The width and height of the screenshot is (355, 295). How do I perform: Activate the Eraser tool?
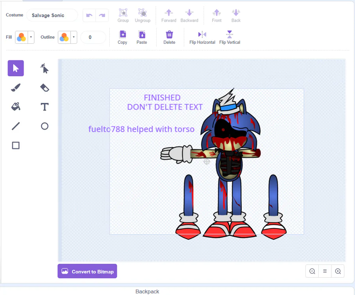click(44, 88)
